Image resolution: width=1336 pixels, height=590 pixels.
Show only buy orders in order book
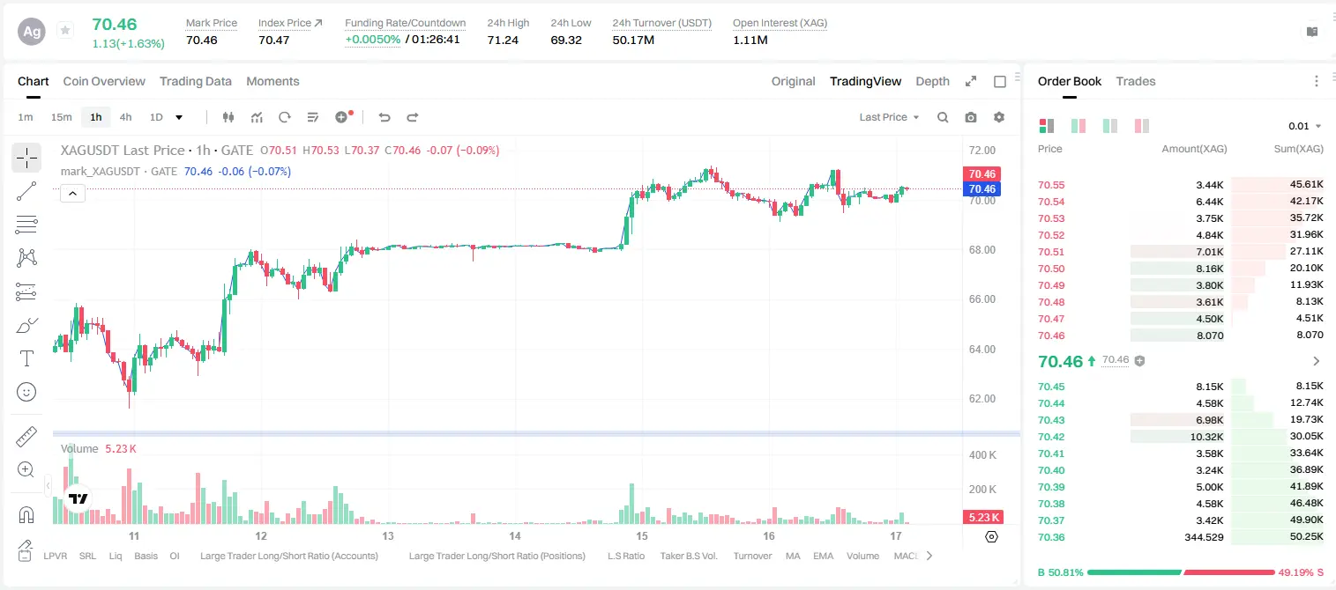click(1110, 126)
